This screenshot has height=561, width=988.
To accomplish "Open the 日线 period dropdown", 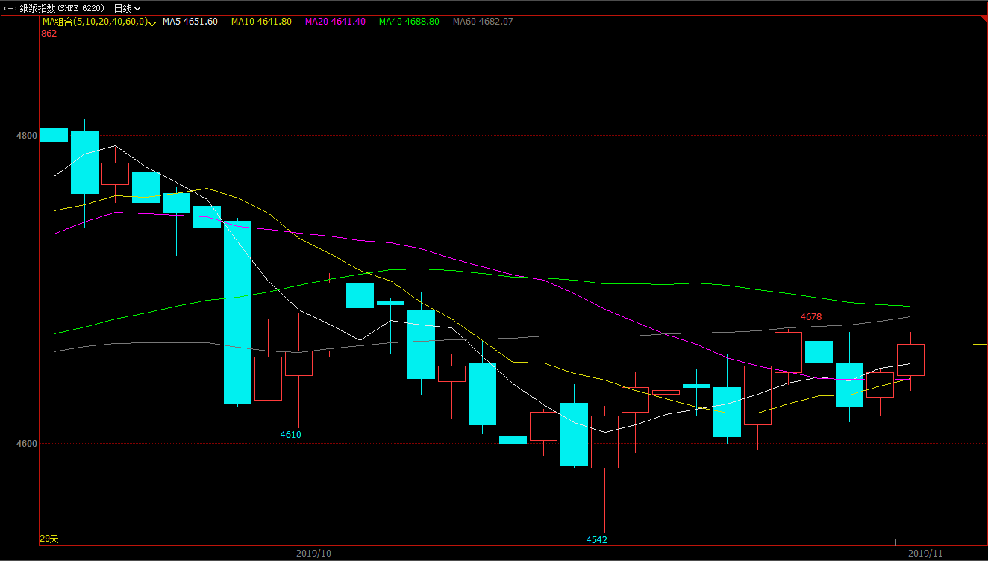I will (x=127, y=8).
